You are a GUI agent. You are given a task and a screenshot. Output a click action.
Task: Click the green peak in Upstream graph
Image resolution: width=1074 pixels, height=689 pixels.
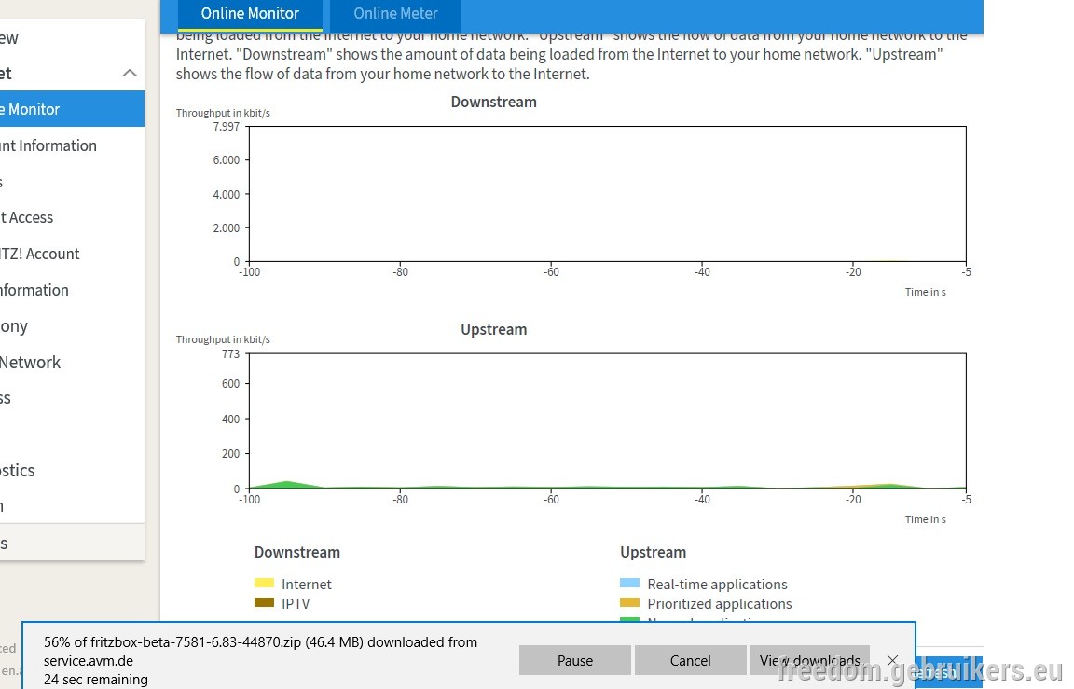pyautogui.click(x=288, y=484)
